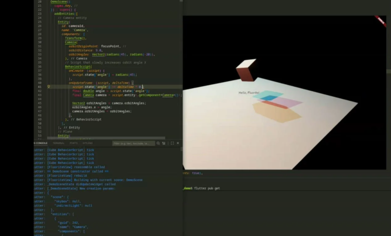Image resolution: width=391 pixels, height=236 pixels.
Task: Open the Terminal tab
Action: pos(58,143)
